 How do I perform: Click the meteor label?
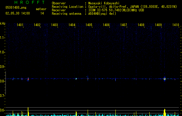[x=41, y=9]
